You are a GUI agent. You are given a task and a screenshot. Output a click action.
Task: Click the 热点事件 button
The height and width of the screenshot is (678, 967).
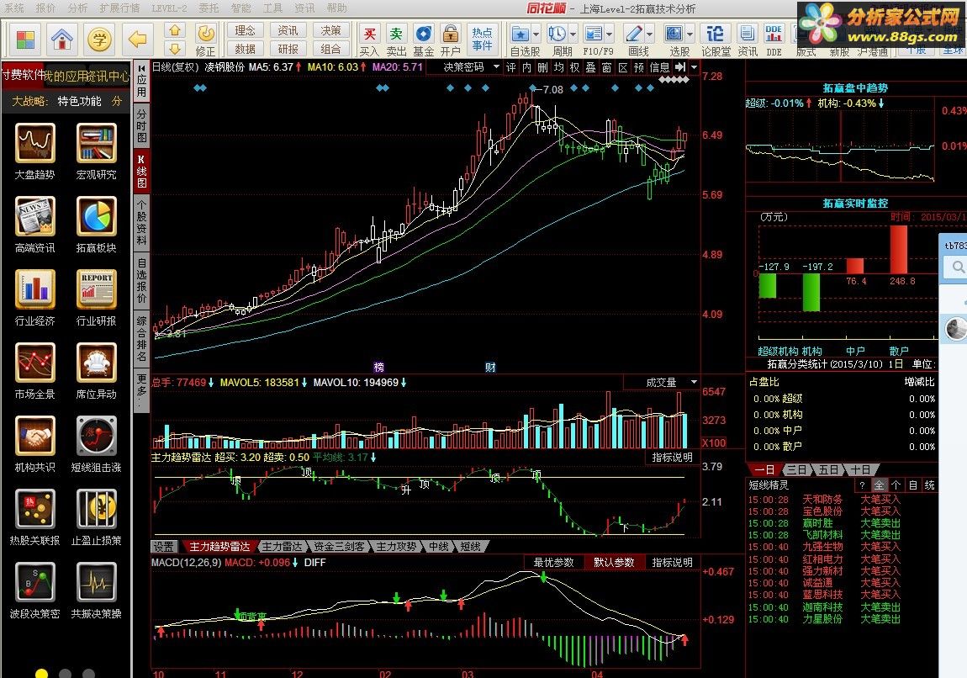[x=483, y=40]
